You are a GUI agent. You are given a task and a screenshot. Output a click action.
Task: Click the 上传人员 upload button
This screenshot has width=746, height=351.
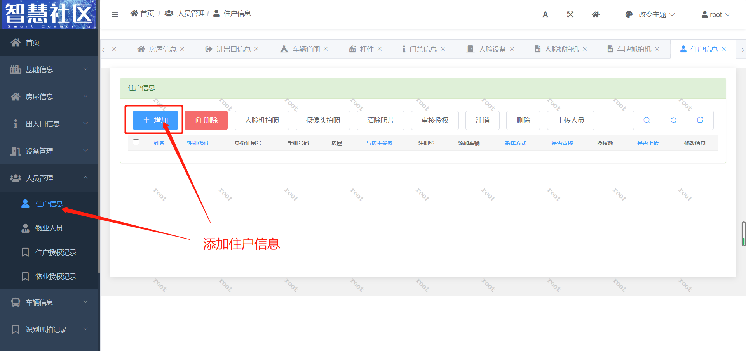[570, 120]
